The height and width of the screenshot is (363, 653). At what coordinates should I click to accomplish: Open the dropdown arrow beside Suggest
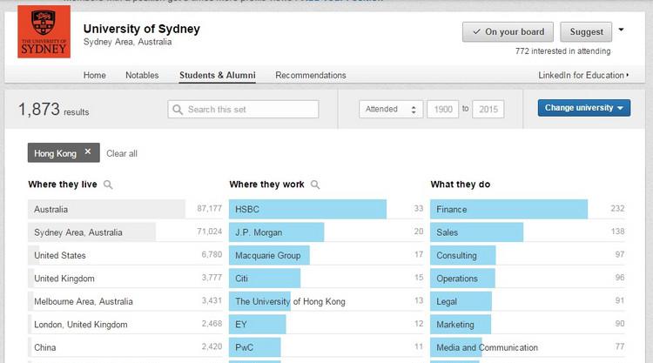pos(621,30)
